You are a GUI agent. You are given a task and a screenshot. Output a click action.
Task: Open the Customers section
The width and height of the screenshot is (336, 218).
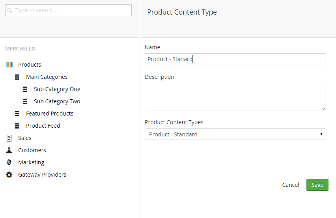32,150
